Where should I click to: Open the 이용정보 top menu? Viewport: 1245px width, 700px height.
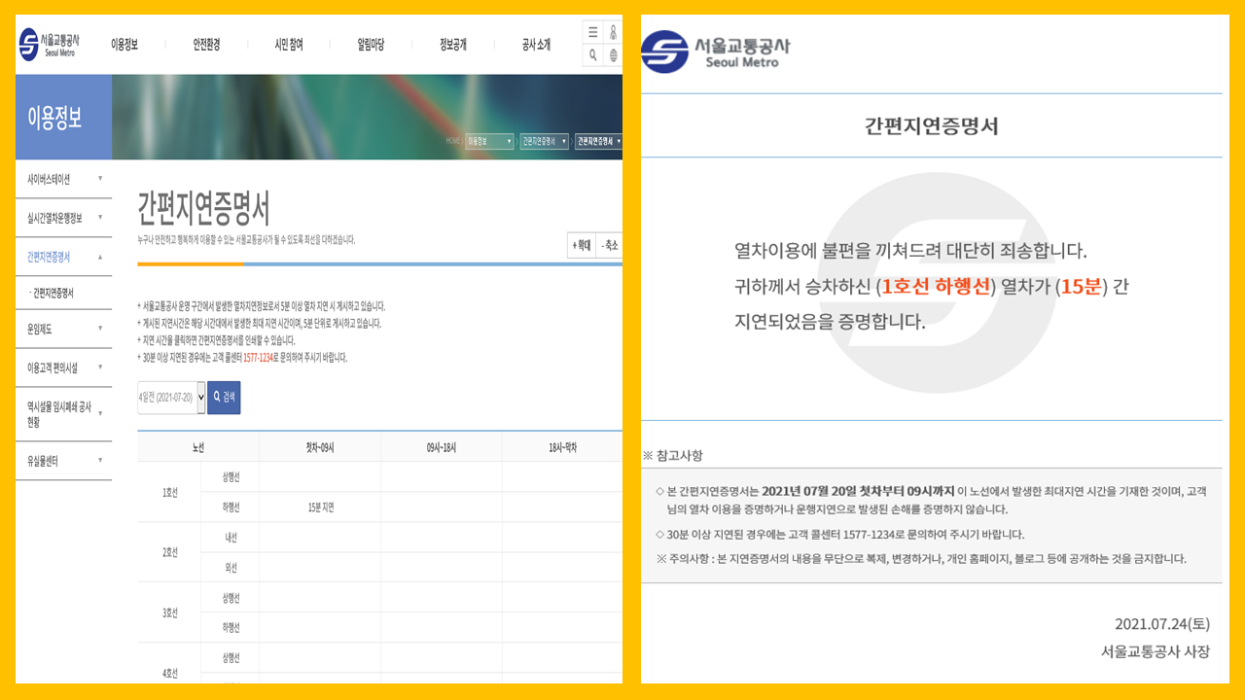pyautogui.click(x=124, y=45)
